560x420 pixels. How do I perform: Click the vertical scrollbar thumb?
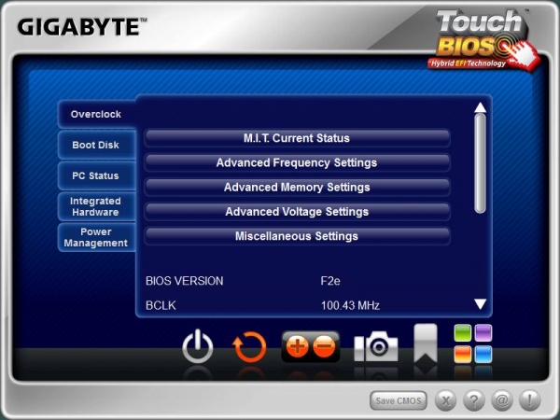pyautogui.click(x=481, y=164)
